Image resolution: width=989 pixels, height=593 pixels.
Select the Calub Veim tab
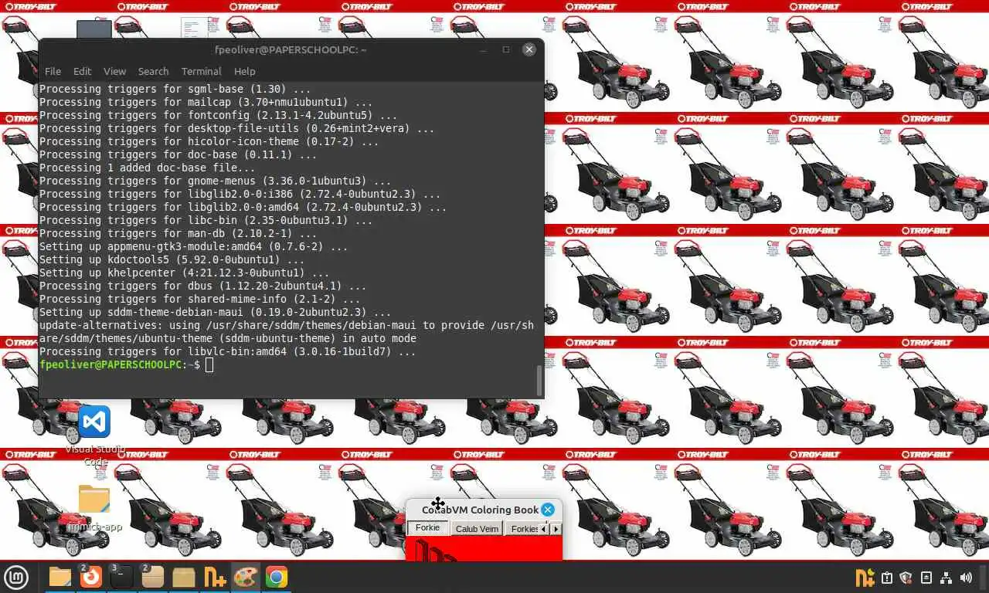[x=477, y=529]
